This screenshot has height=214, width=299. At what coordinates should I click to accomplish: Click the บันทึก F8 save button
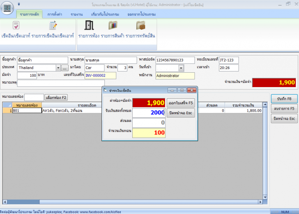coord(284,99)
